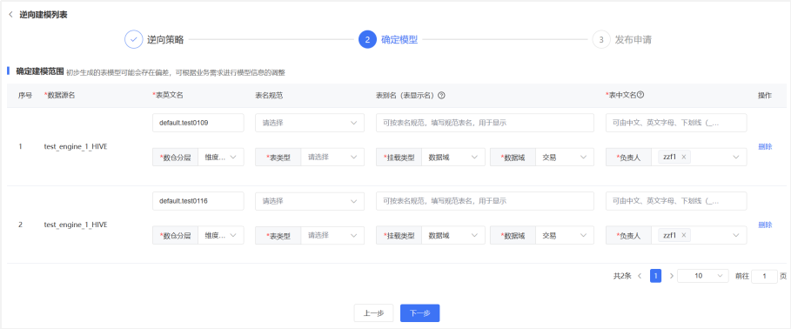Click 表别名 input in row 2
The height and width of the screenshot is (329, 791).
click(485, 201)
